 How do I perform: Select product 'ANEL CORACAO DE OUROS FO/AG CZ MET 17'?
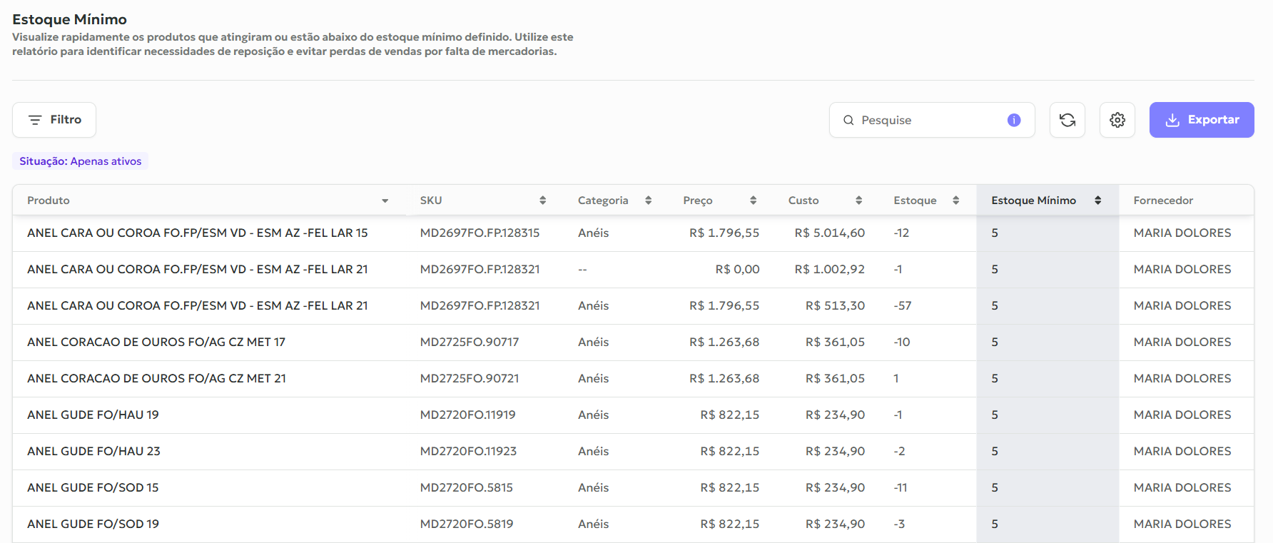tap(156, 342)
